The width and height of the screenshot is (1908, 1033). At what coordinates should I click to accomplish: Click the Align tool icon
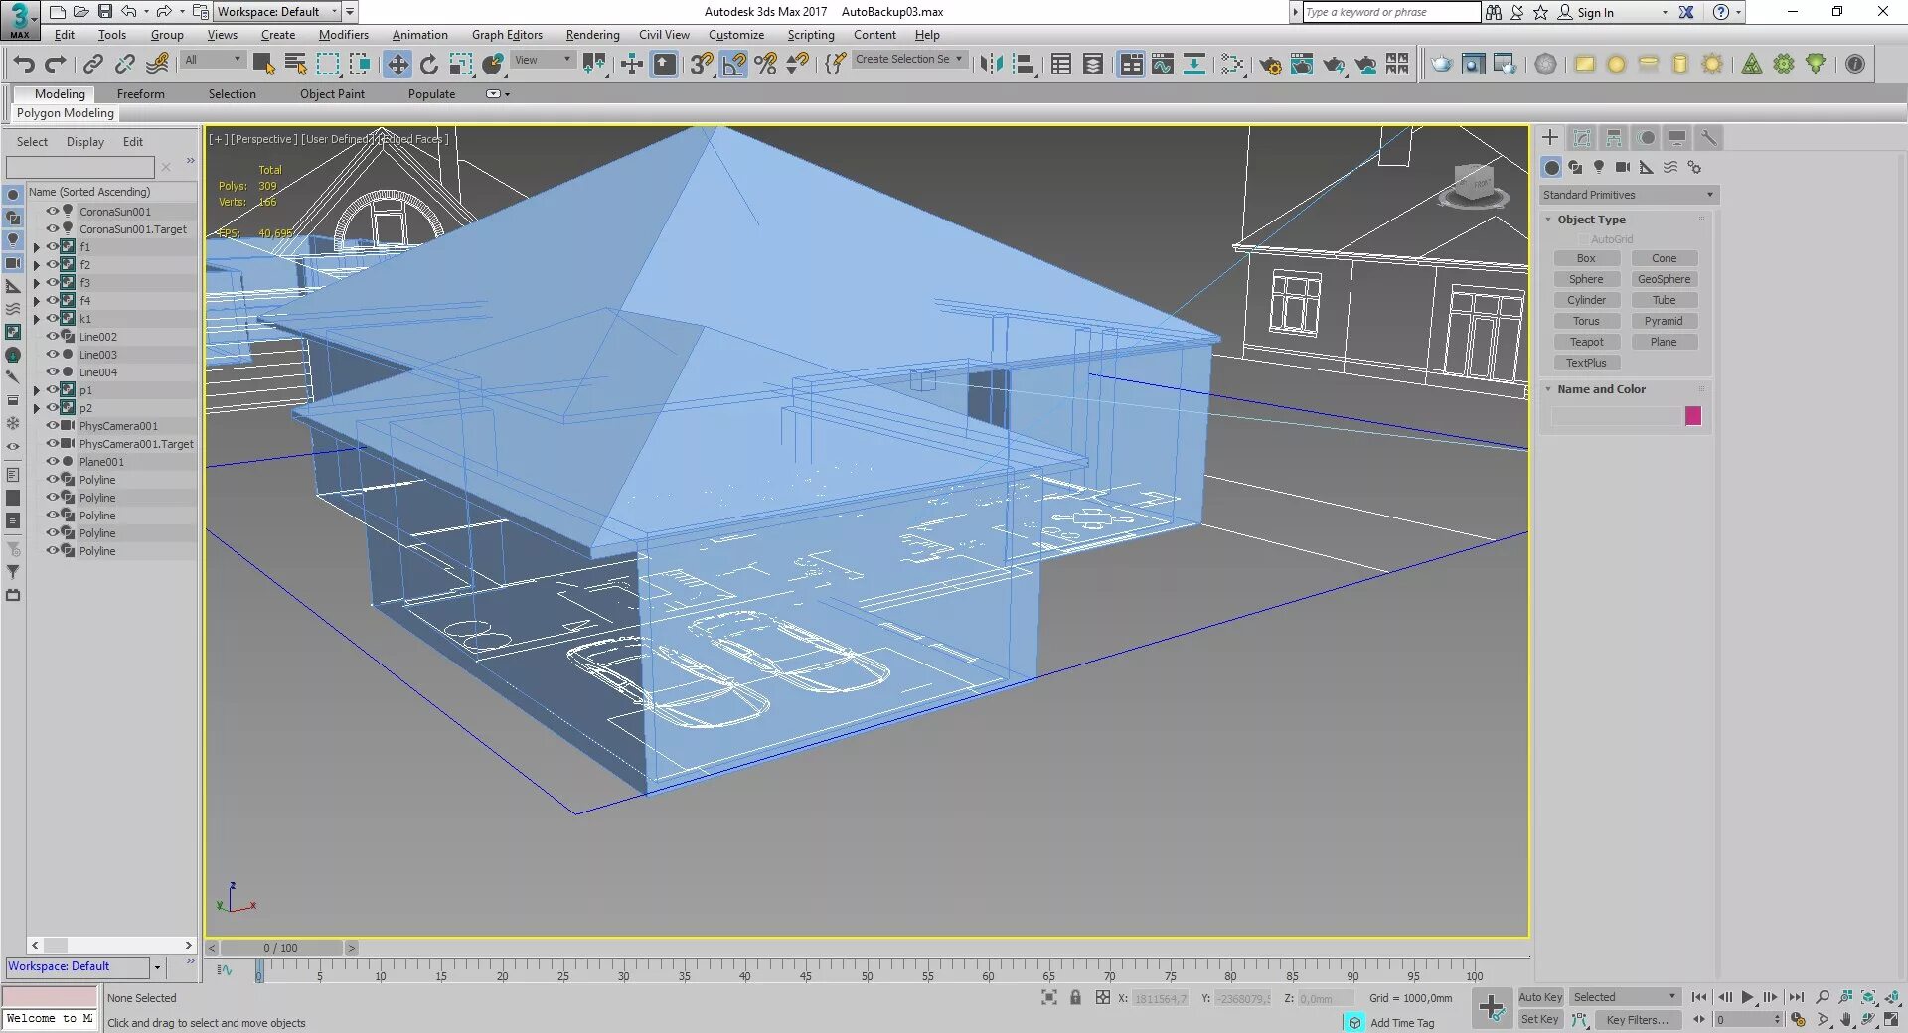pyautogui.click(x=1023, y=65)
